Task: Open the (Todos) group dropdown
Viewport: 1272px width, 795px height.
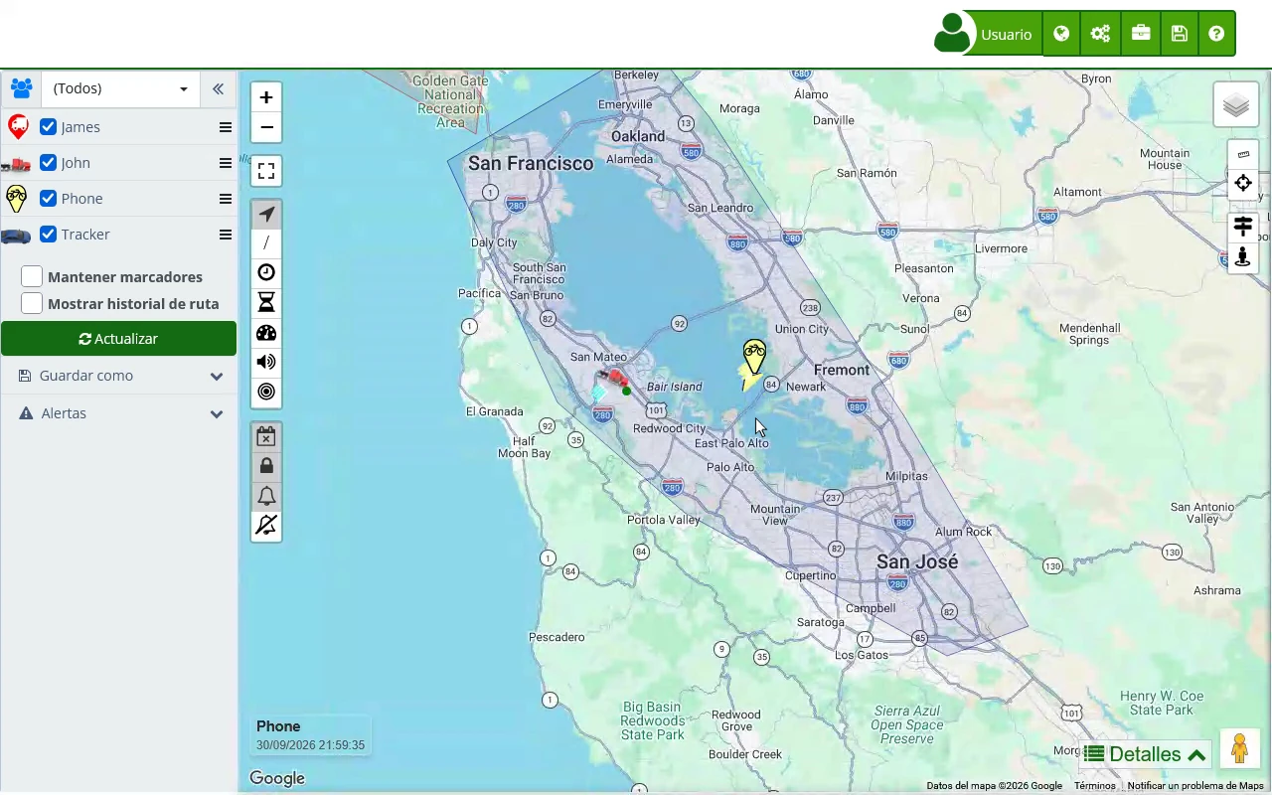Action: click(x=120, y=88)
